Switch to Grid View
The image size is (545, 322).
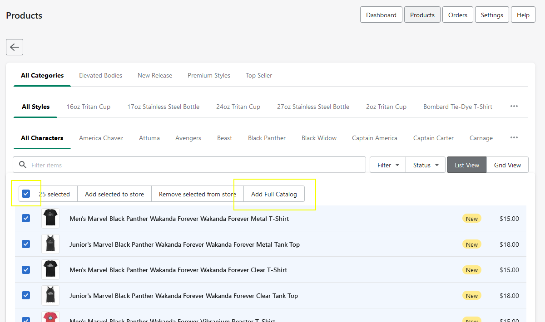pyautogui.click(x=507, y=165)
